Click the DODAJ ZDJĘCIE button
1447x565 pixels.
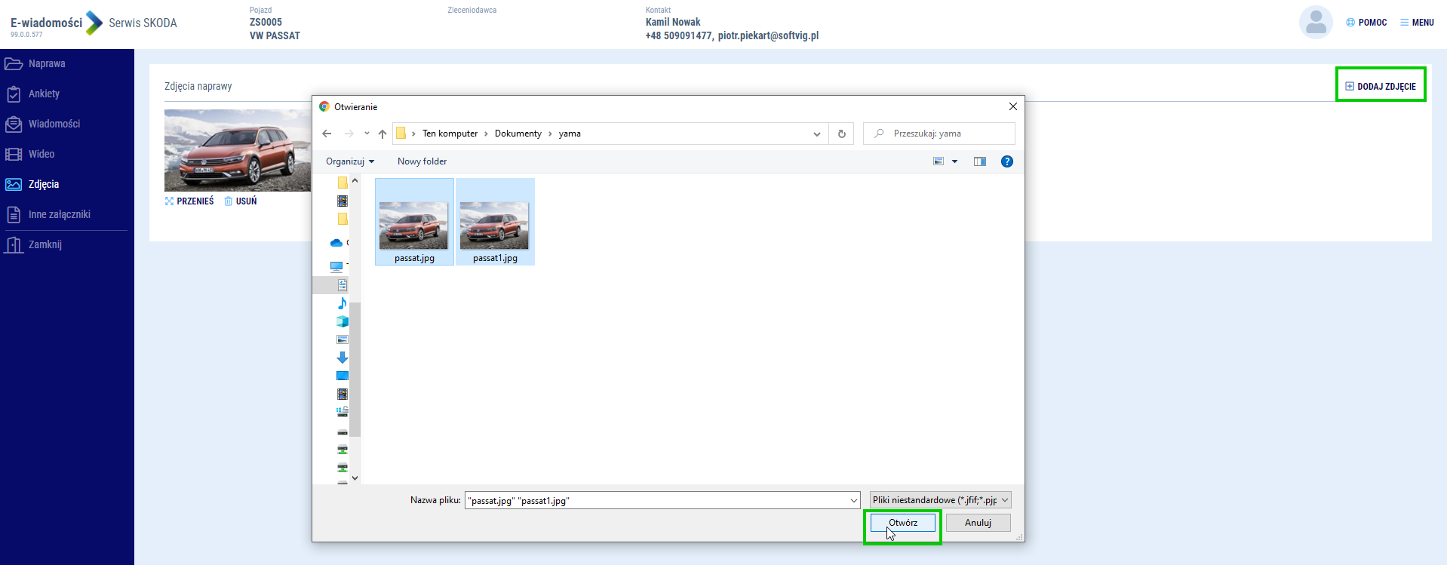pyautogui.click(x=1380, y=86)
